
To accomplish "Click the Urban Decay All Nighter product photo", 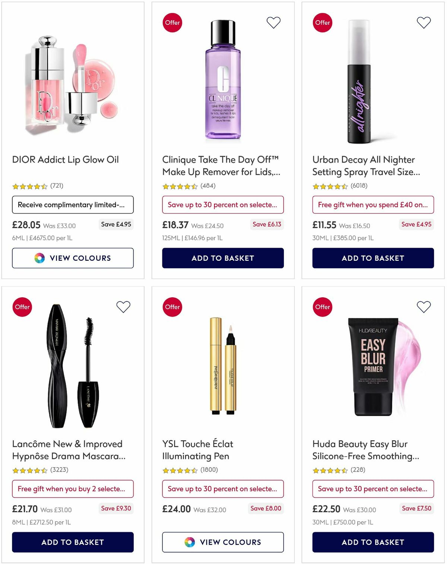I will pyautogui.click(x=359, y=82).
